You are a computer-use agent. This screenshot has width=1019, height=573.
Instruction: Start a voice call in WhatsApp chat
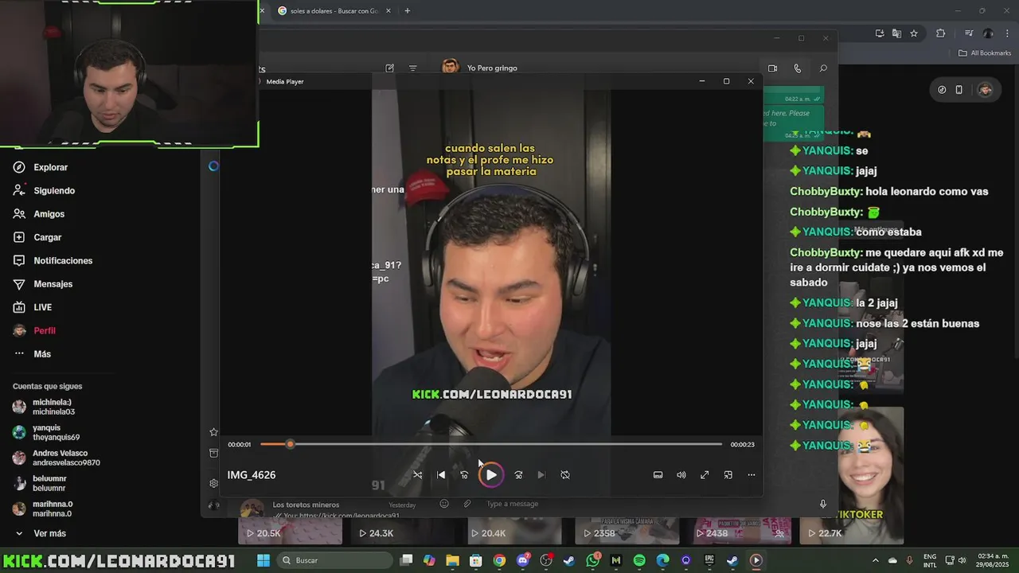pos(798,68)
